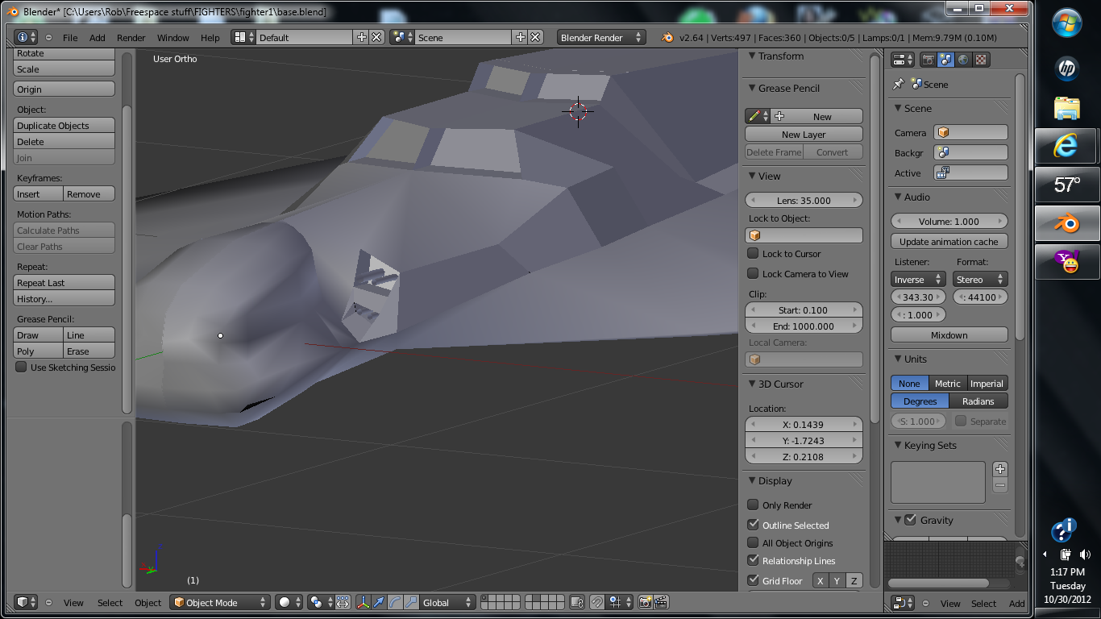Expand the Transform panel

point(752,56)
